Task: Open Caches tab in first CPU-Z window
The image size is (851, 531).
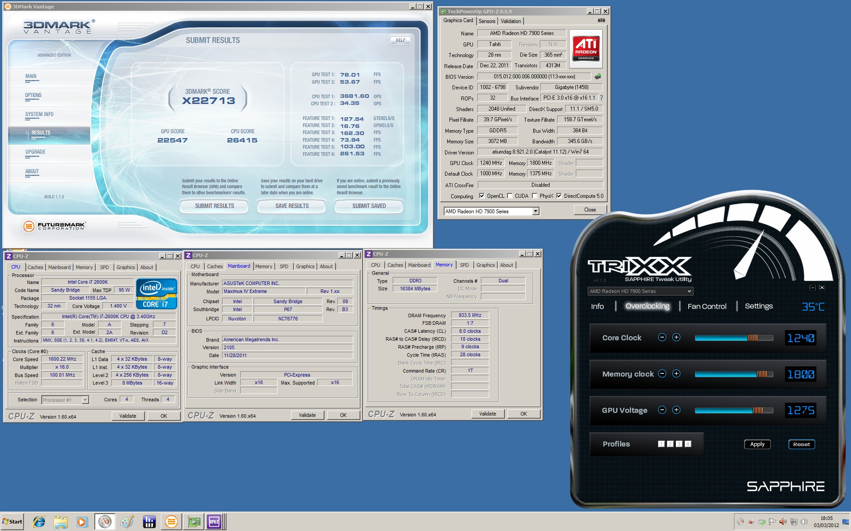Action: click(35, 267)
